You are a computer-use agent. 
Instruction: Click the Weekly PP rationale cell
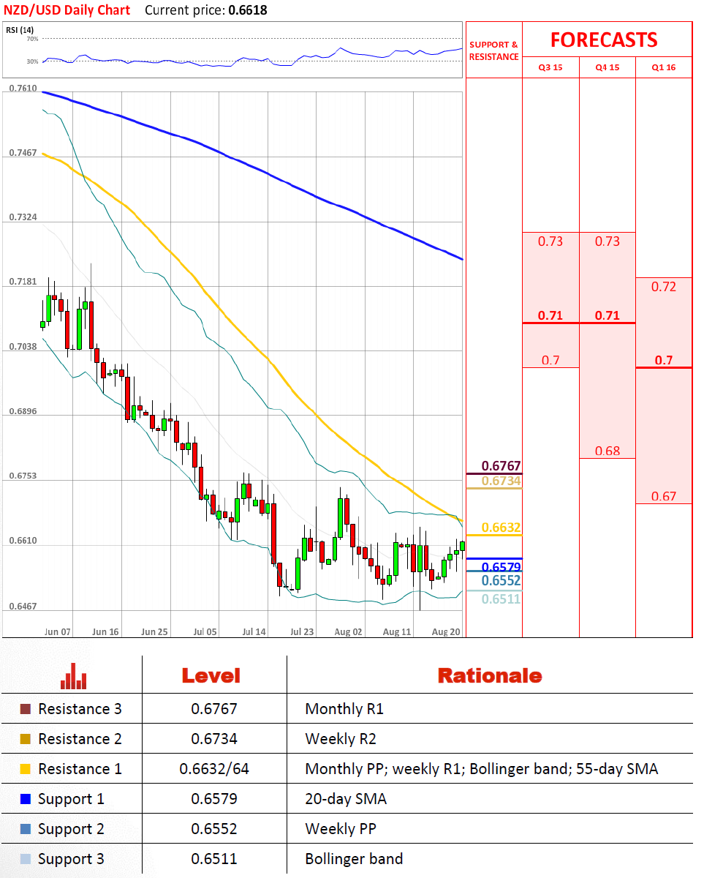click(x=341, y=829)
